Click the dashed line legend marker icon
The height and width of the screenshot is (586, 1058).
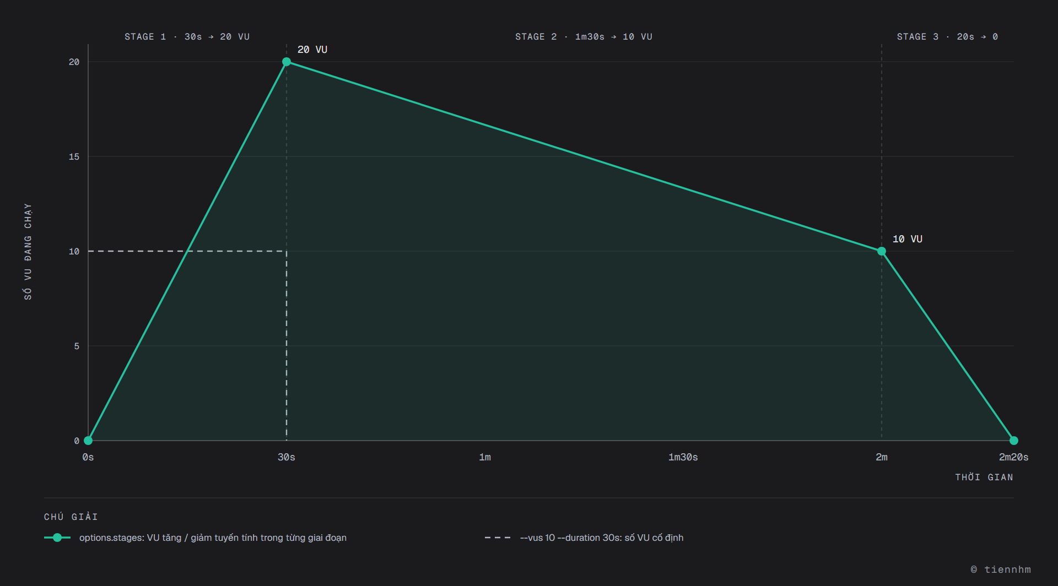(x=498, y=538)
